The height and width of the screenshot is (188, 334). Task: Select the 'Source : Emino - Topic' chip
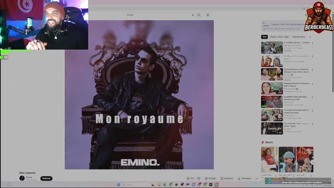point(279,37)
